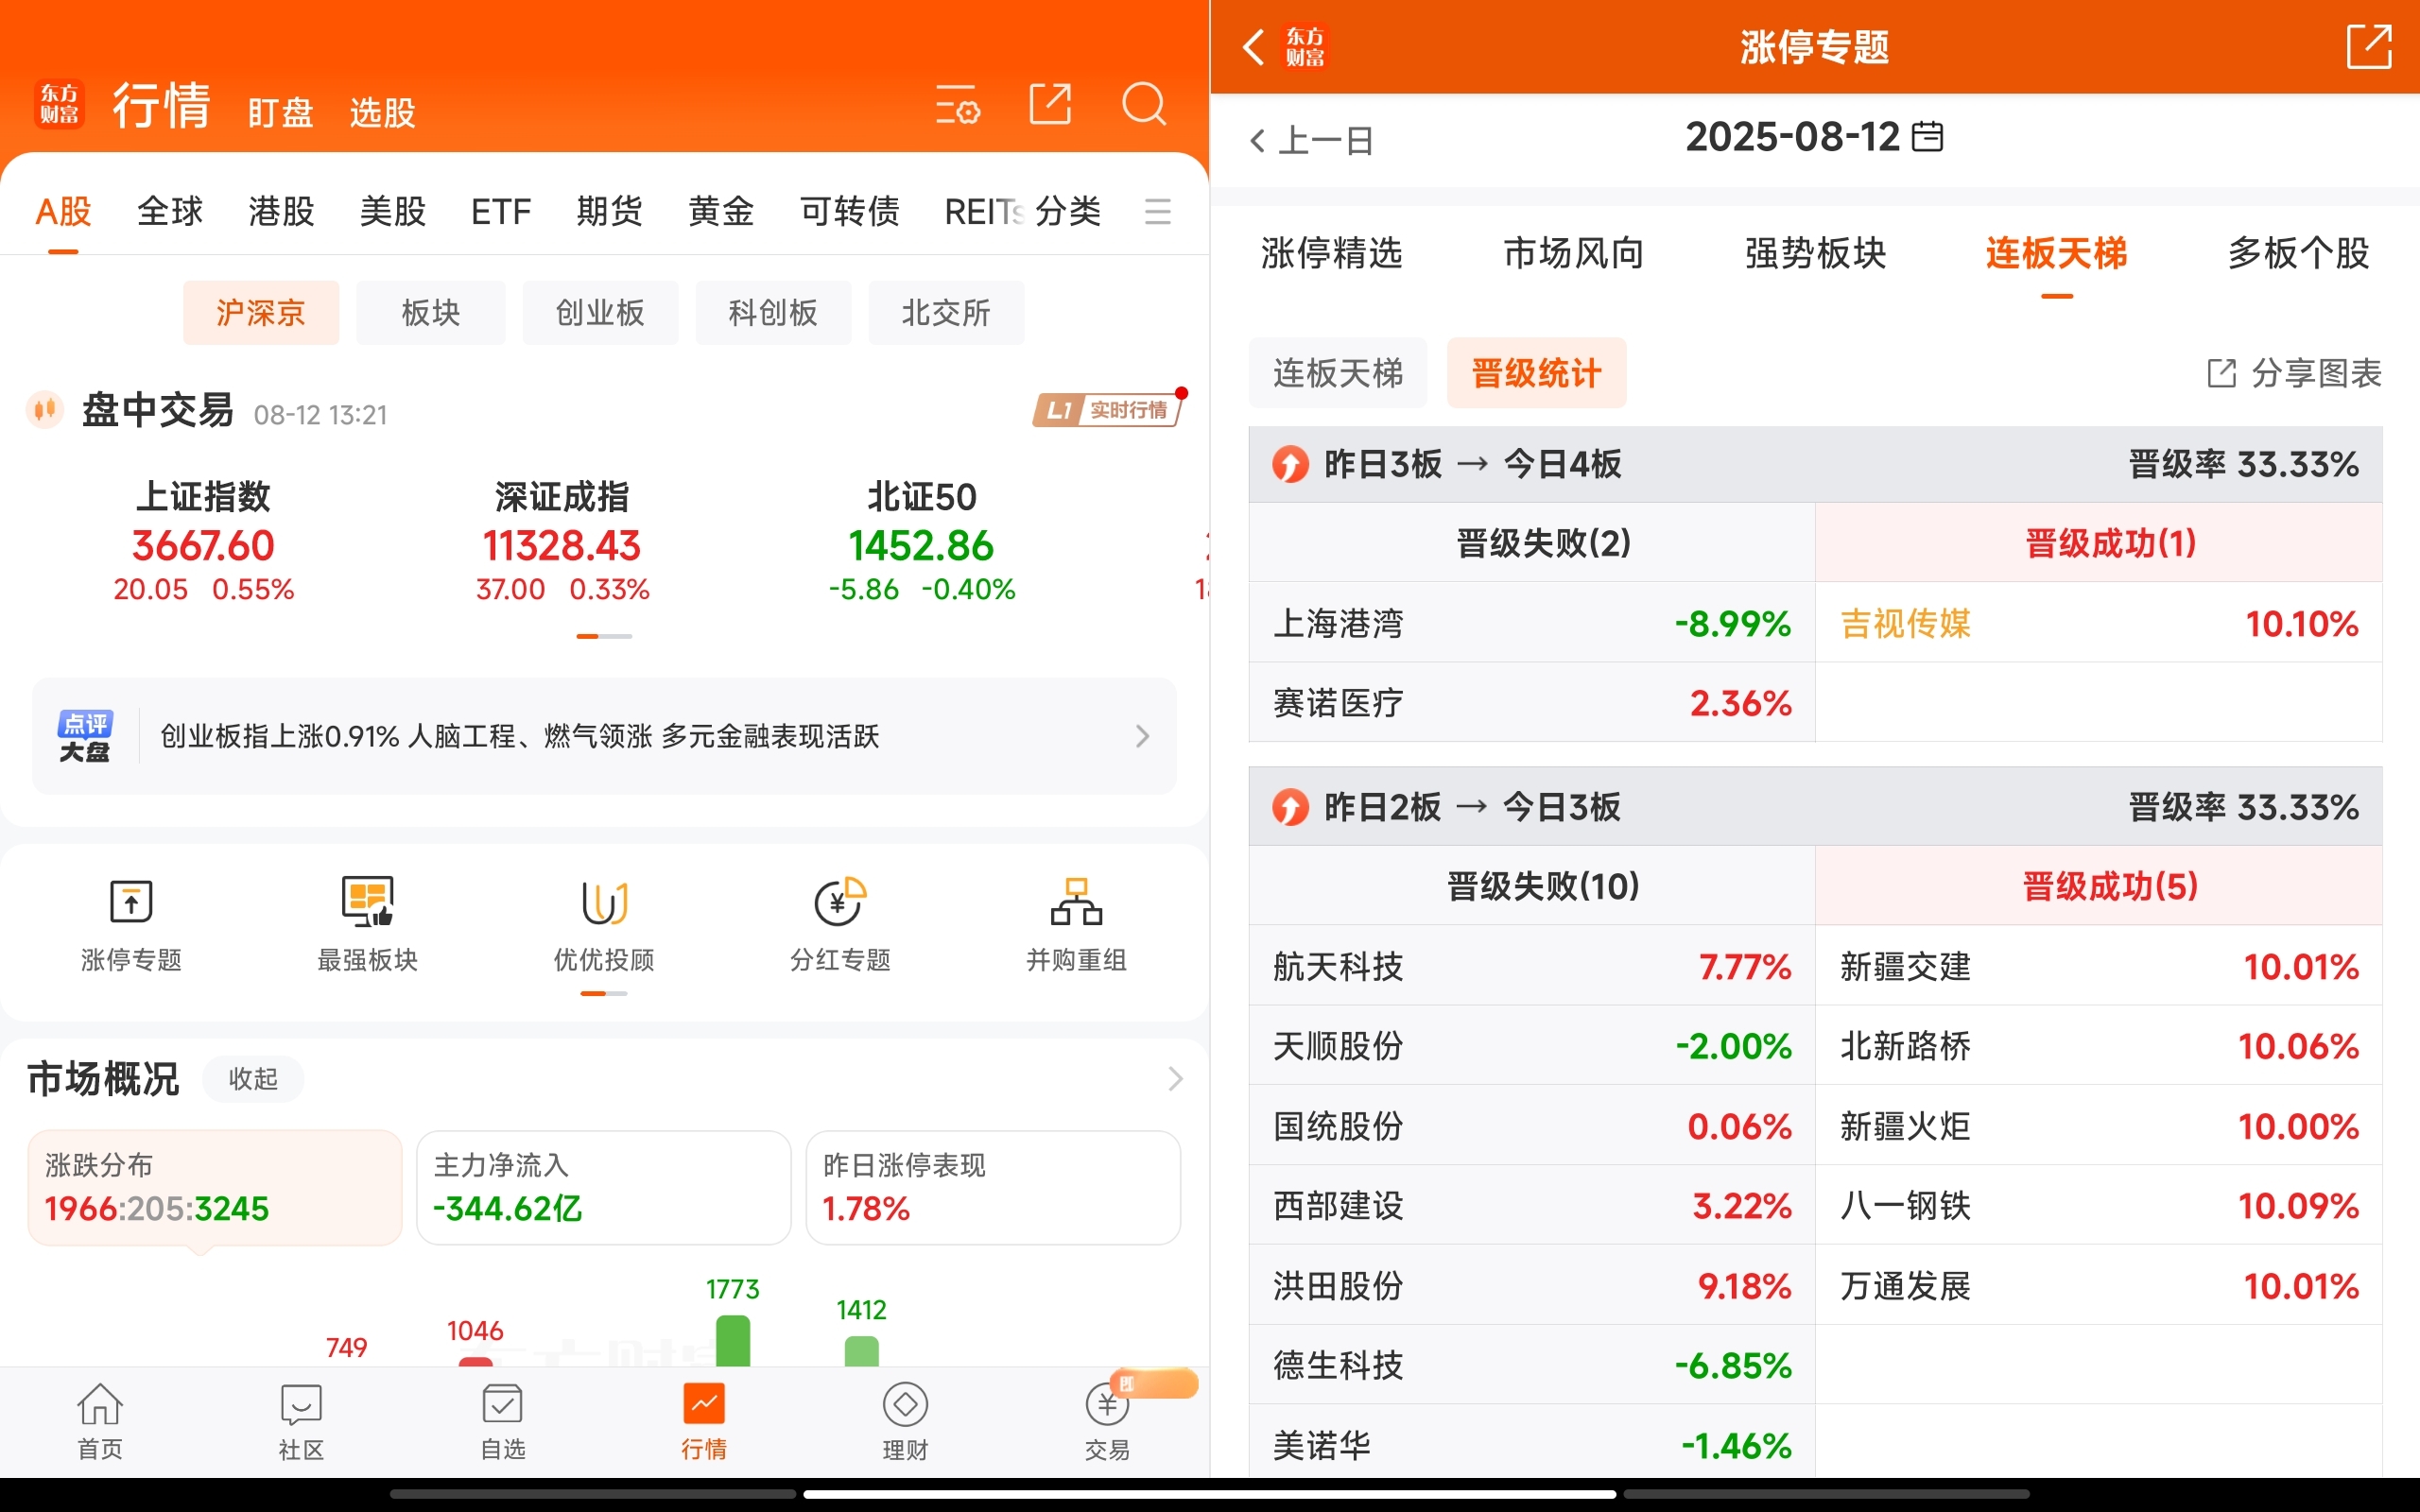Switch to 盯盘 in header
This screenshot has height=1512, width=2420.
click(x=281, y=112)
